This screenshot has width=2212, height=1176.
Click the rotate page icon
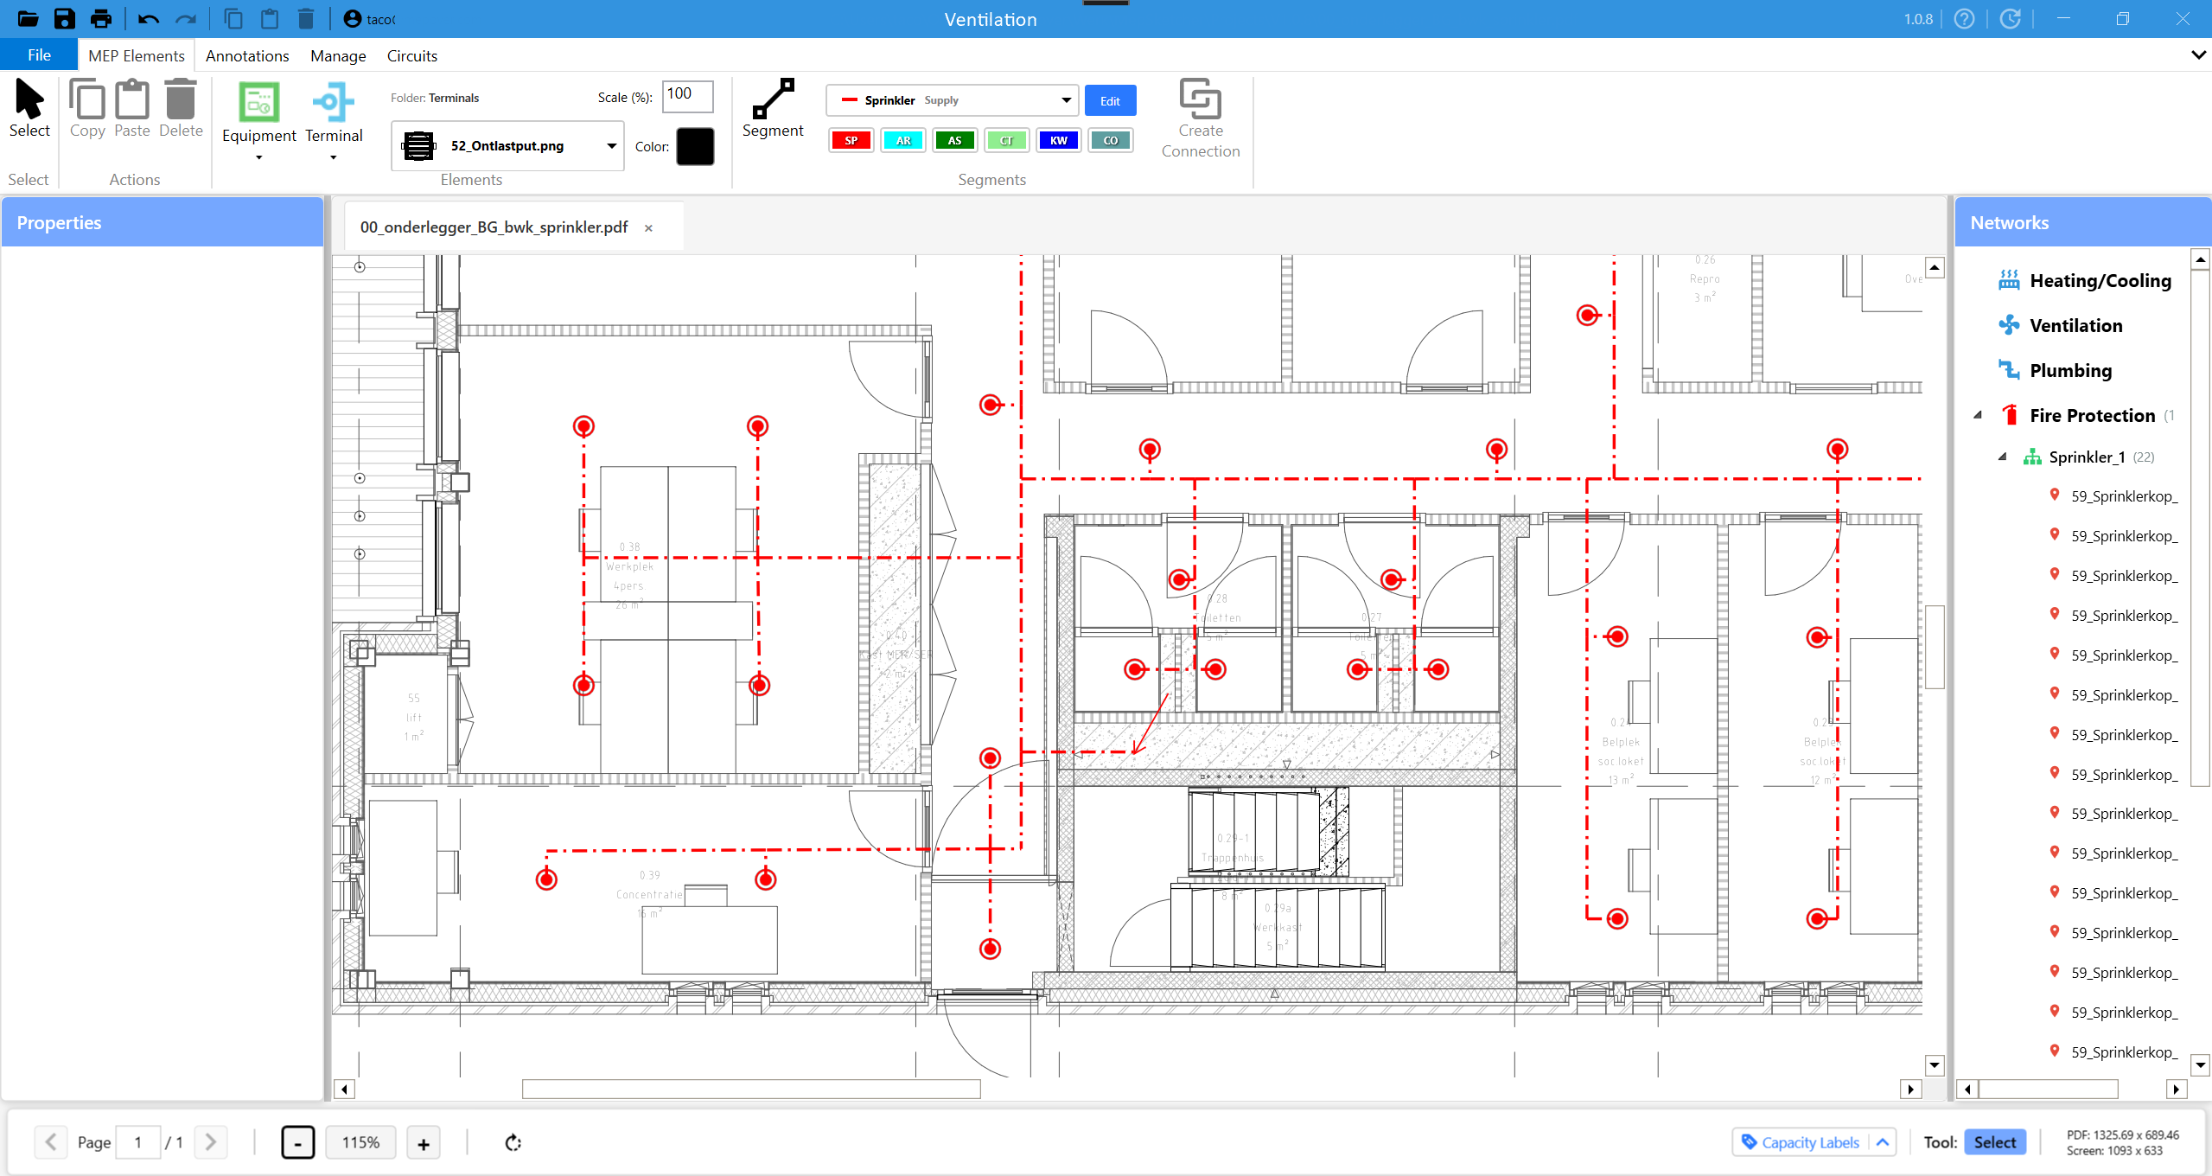point(513,1142)
